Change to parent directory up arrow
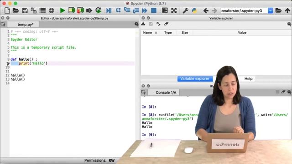This screenshot has height=164, width=292. [x=287, y=10]
